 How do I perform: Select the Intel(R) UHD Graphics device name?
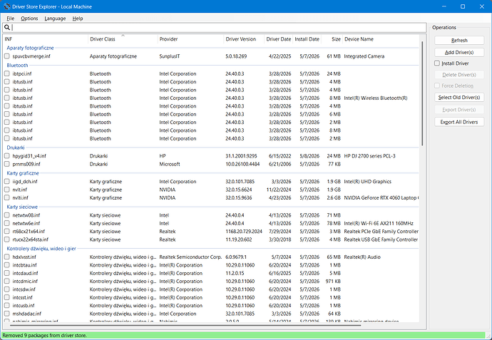367,182
